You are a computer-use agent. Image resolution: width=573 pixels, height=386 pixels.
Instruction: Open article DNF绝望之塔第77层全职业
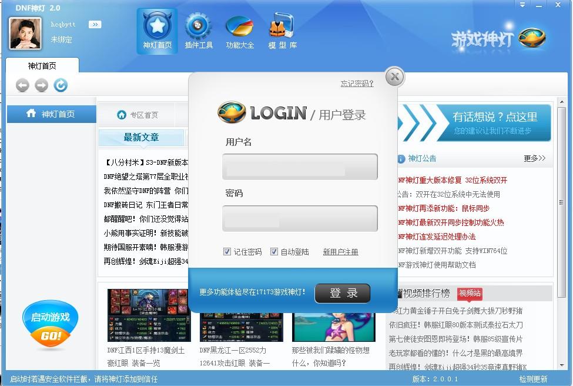coord(146,177)
